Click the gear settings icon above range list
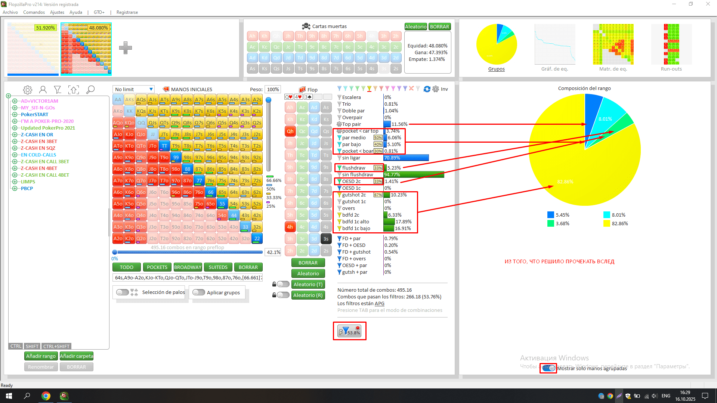 [x=27, y=90]
